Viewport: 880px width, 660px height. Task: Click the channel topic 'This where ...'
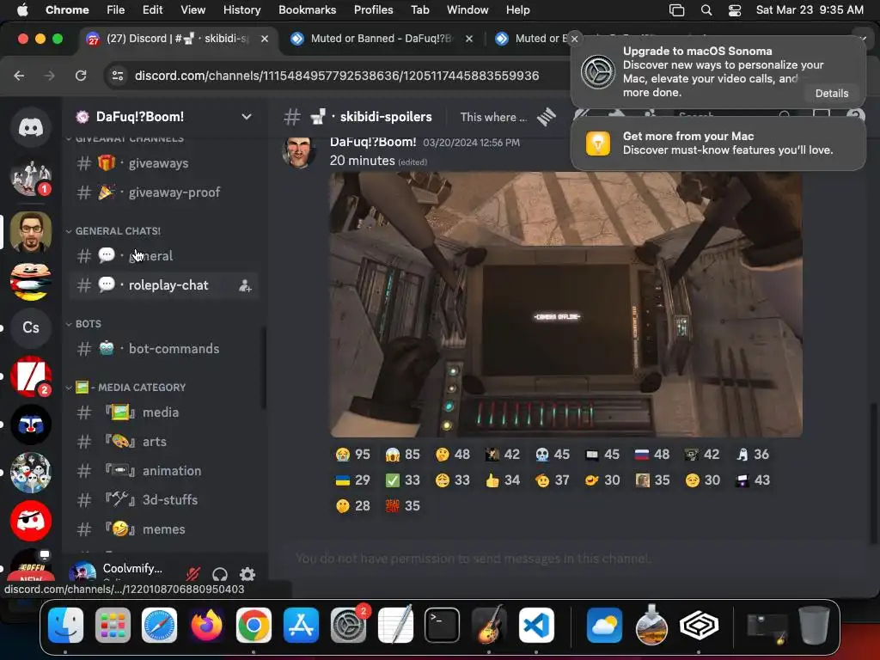coord(493,117)
